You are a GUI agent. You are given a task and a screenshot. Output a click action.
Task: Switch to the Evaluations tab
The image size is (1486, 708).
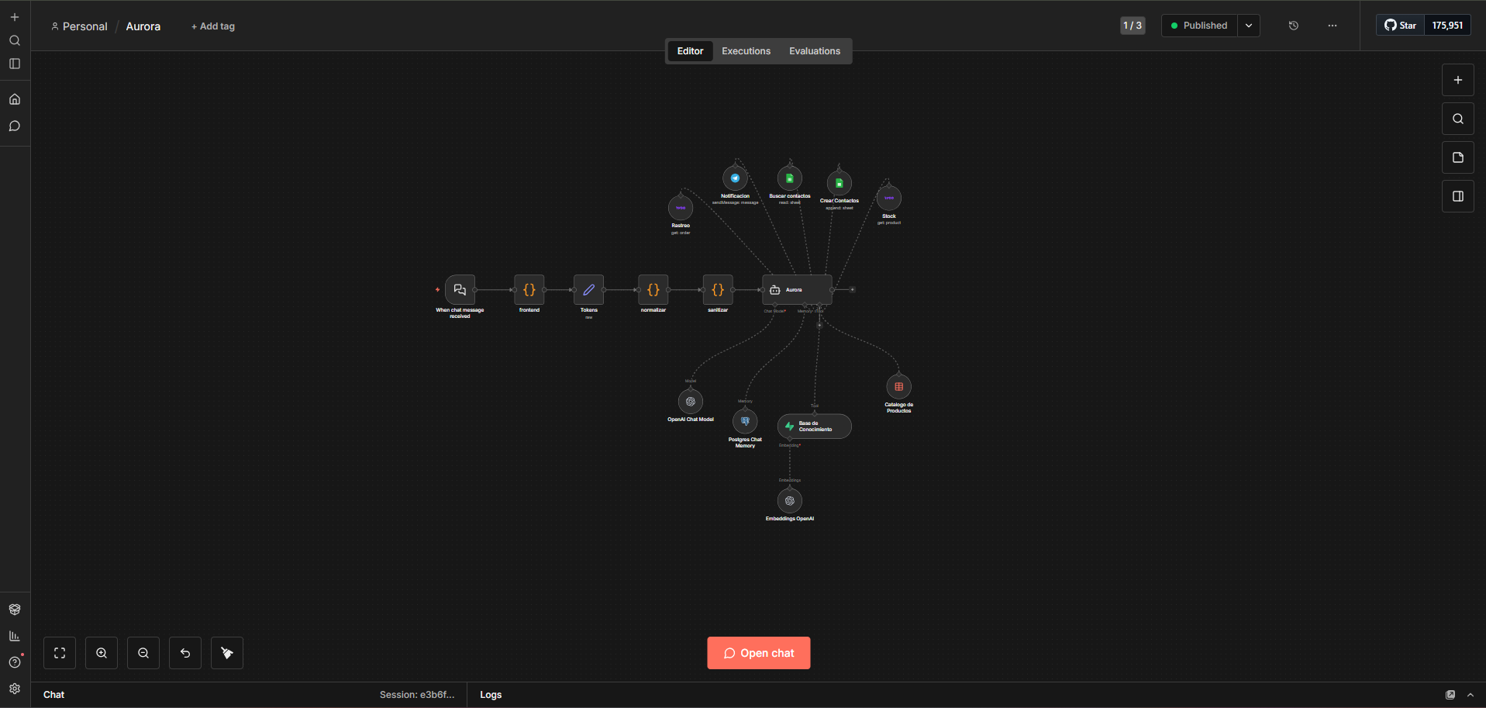point(814,51)
